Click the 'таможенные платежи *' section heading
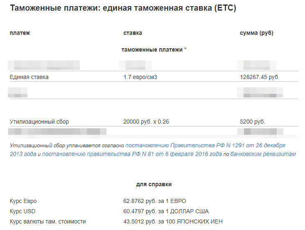The image size is (305, 230). 154,50
